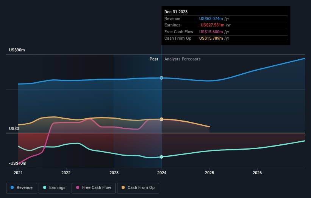Toggle the Cash From Op legend series
Viewport: 311px width, 198px height.
tap(138, 188)
